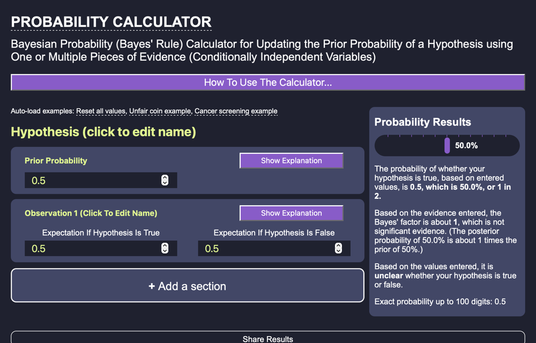
Task: Edit the Hypothesis name heading
Action: pos(103,131)
